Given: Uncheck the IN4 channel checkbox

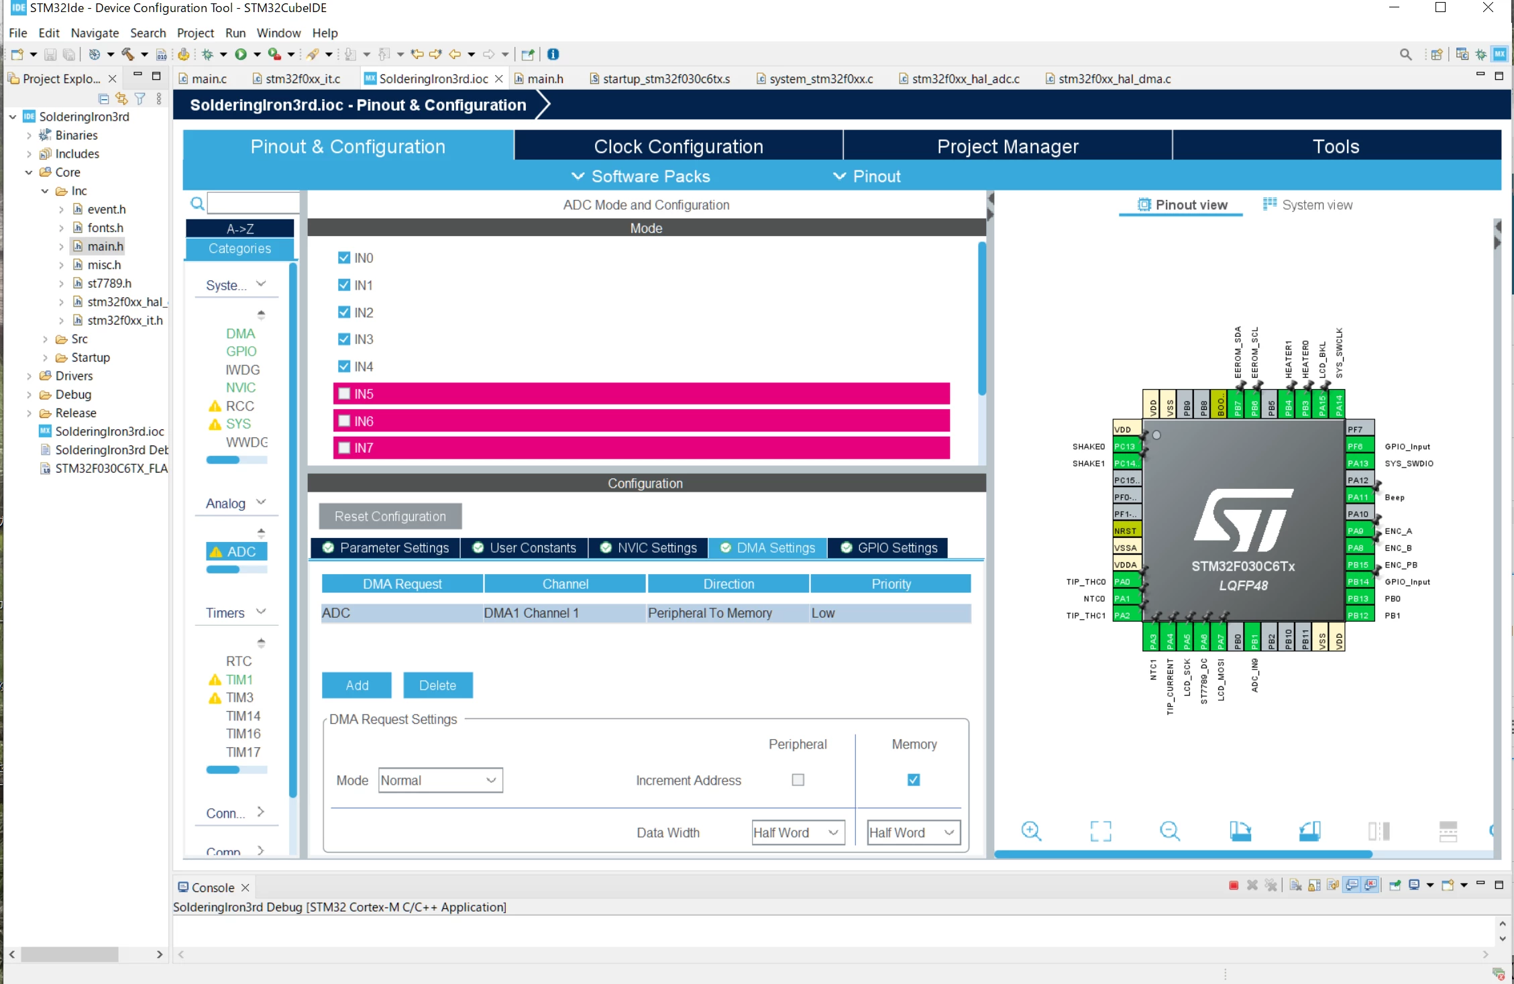Looking at the screenshot, I should coord(344,366).
